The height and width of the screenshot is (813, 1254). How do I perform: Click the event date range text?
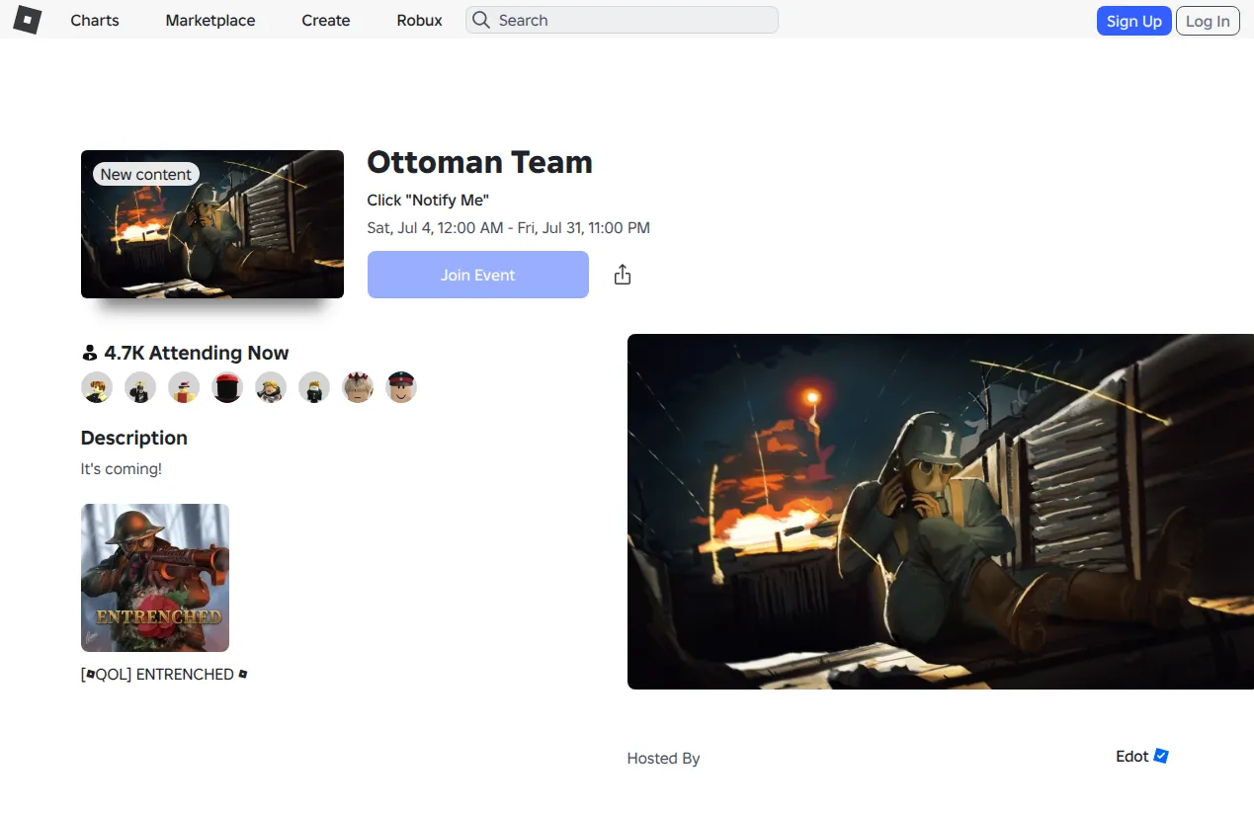(x=508, y=227)
